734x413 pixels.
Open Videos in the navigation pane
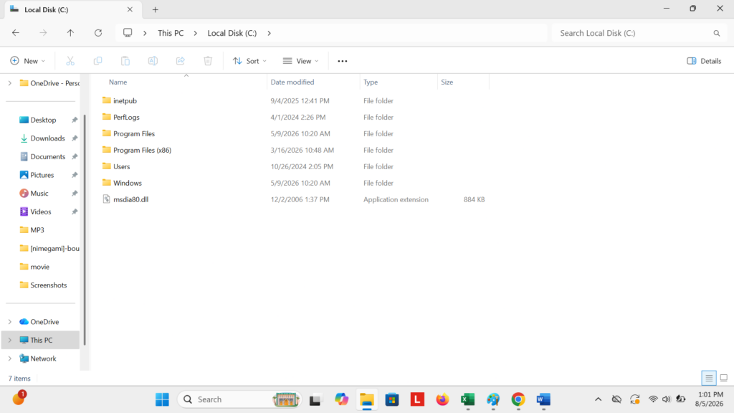(x=40, y=212)
